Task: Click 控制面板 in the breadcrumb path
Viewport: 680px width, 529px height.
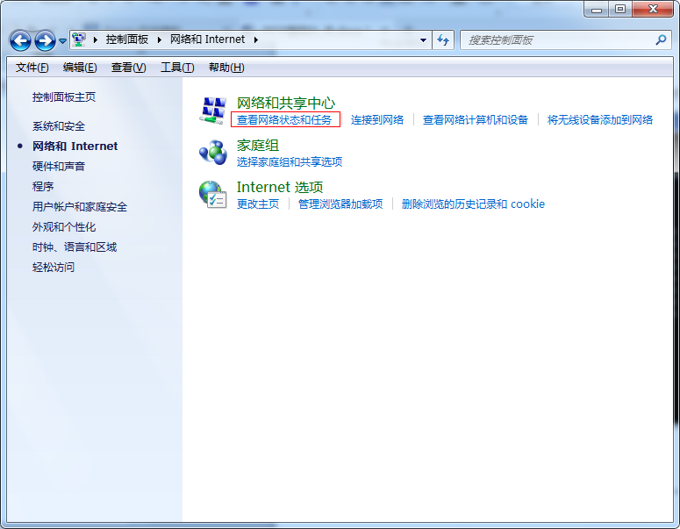Action: [127, 39]
